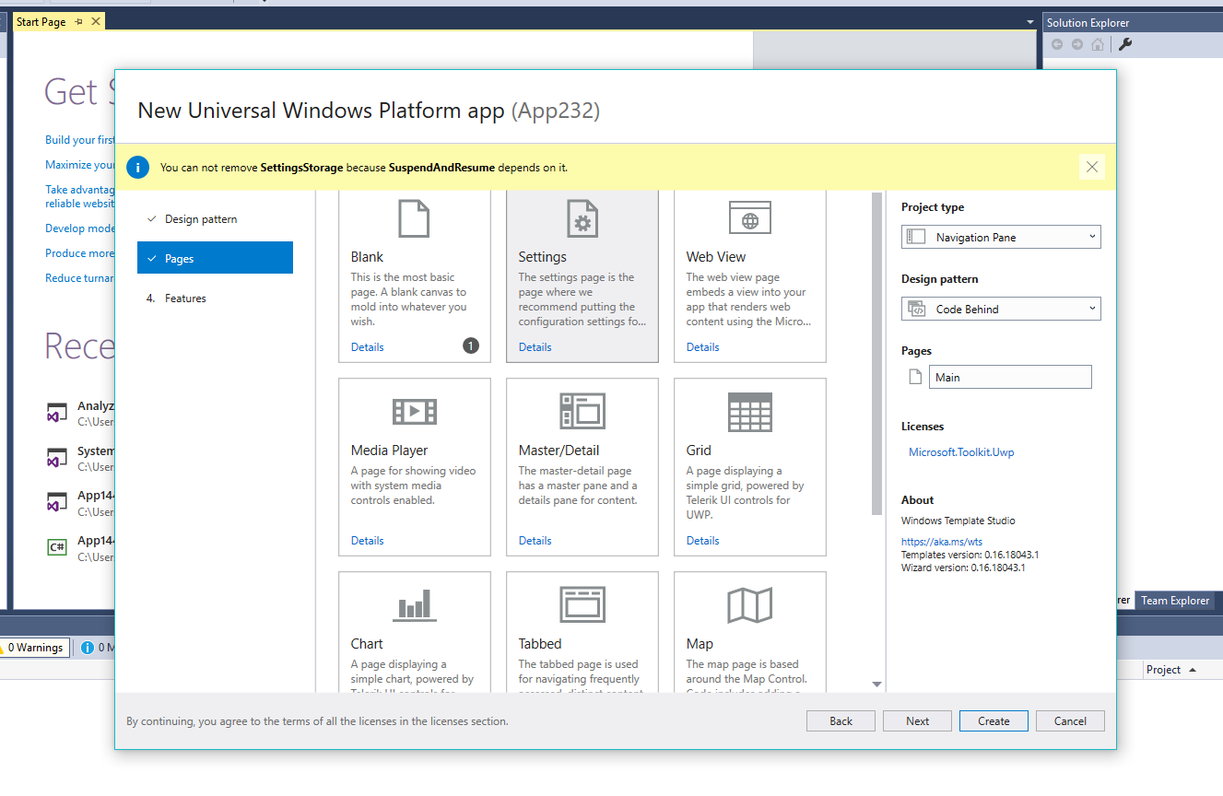The image size is (1223, 796).
Task: Select the Blank page template icon
Action: pos(414,218)
